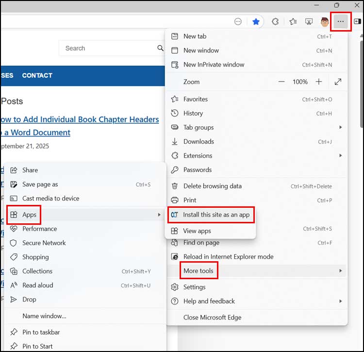Choose Find on page menu item
Viewport: 364px width, 352px height.
257,243
